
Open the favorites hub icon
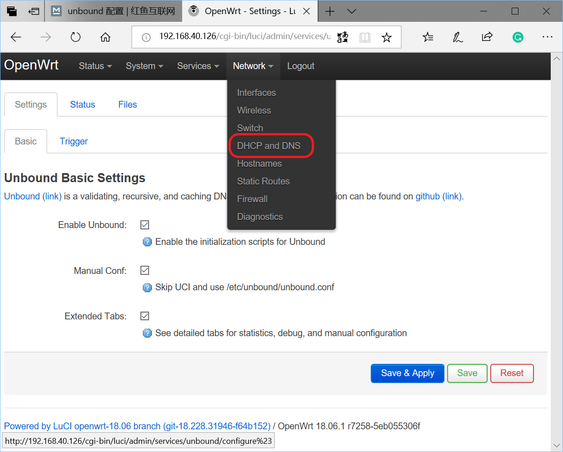point(428,37)
